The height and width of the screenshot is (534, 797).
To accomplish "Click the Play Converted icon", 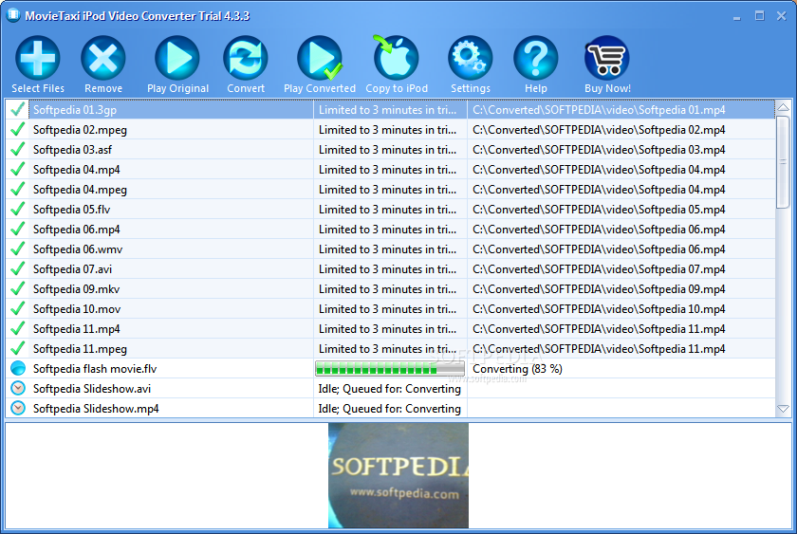I will tap(319, 59).
